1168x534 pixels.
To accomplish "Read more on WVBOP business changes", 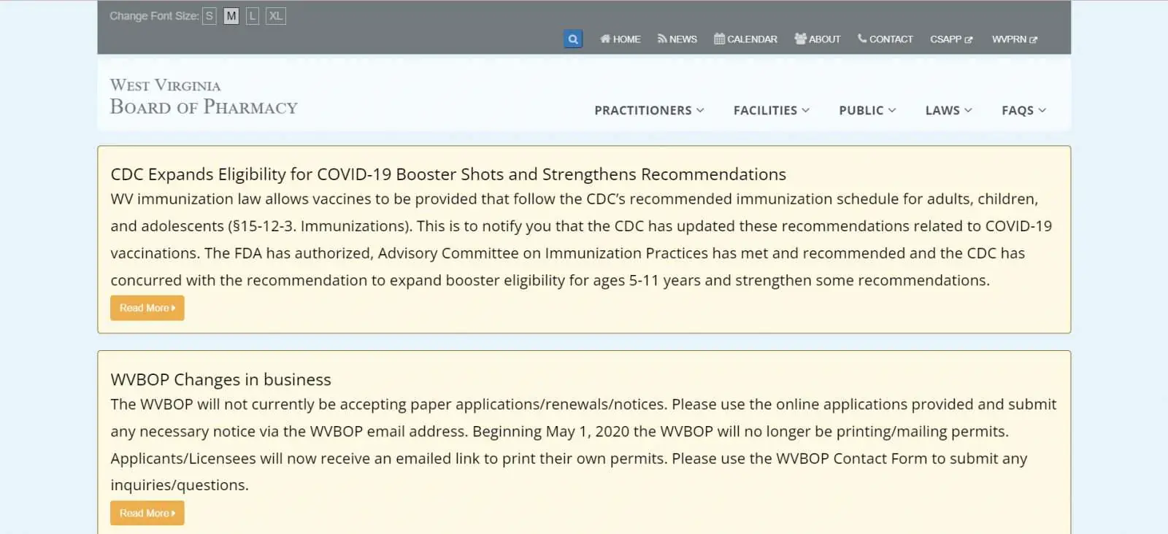I will [147, 513].
